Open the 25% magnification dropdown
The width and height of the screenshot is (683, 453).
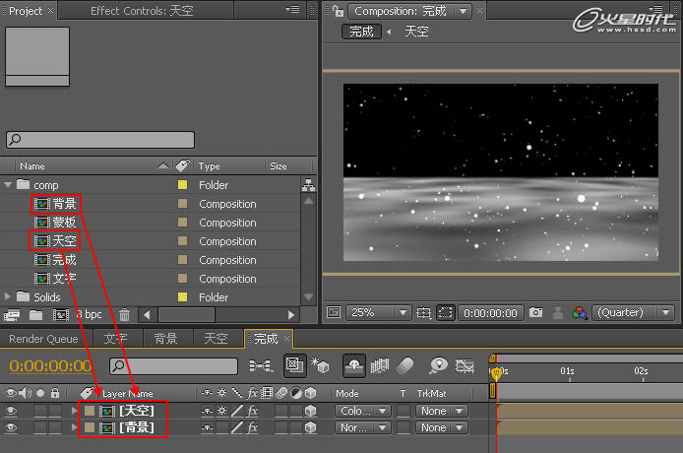click(378, 312)
